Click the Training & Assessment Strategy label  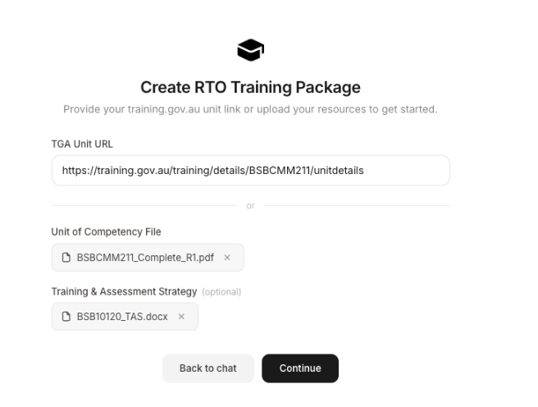[x=124, y=291]
